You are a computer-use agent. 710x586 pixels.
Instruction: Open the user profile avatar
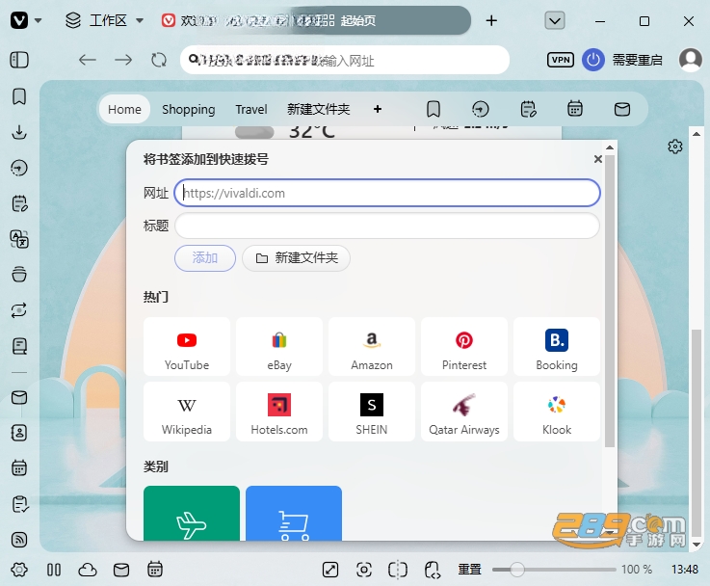pyautogui.click(x=691, y=60)
